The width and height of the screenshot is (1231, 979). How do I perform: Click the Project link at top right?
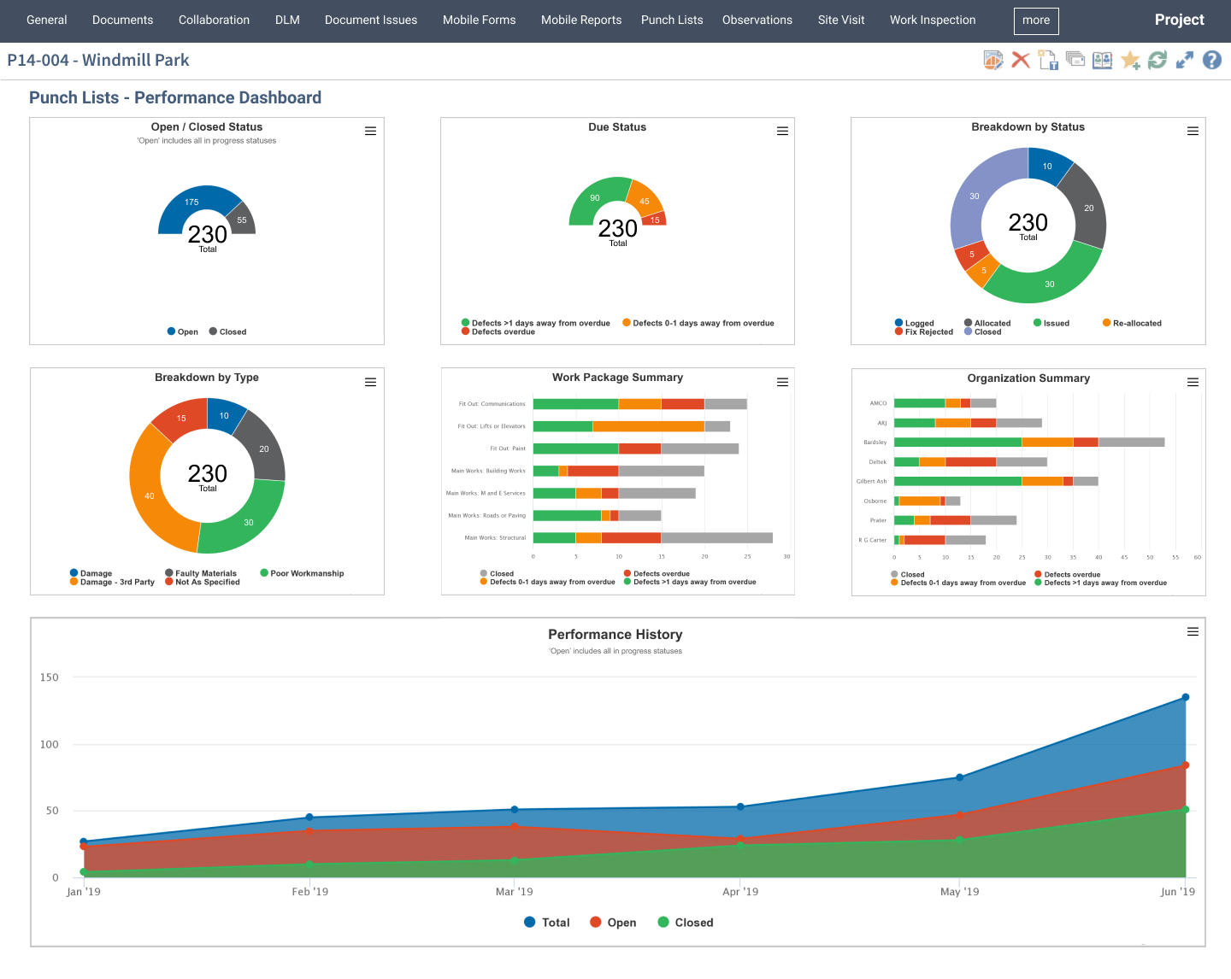click(x=1179, y=20)
